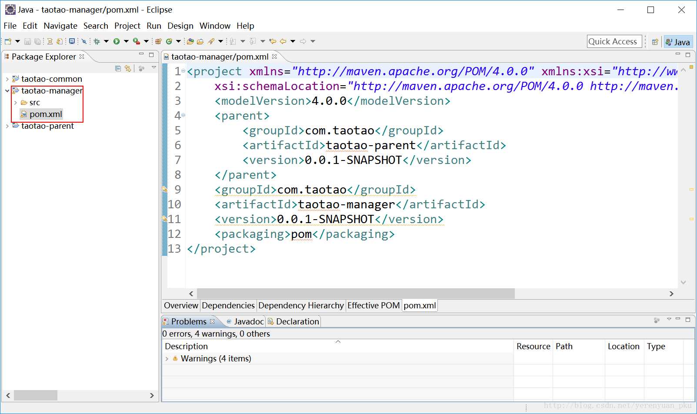Screen dimensions: 697x414
Task: Click the Search flashlight toolbar icon
Action: [x=211, y=41]
